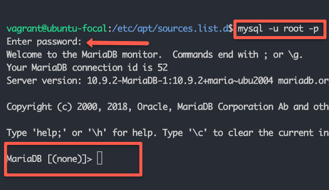The height and width of the screenshot is (190, 329).
Task: Click the Server version 10.9.2-MariaDB line
Action: pos(168,81)
